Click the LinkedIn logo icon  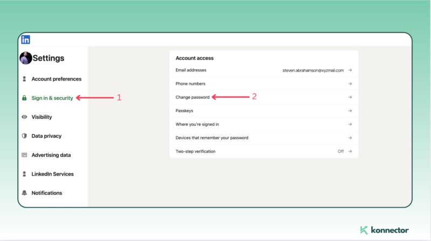(x=25, y=39)
